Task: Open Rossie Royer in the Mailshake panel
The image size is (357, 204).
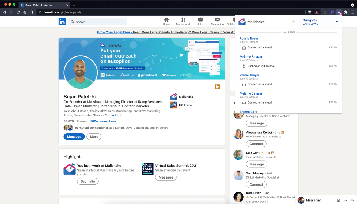Action: [249, 38]
